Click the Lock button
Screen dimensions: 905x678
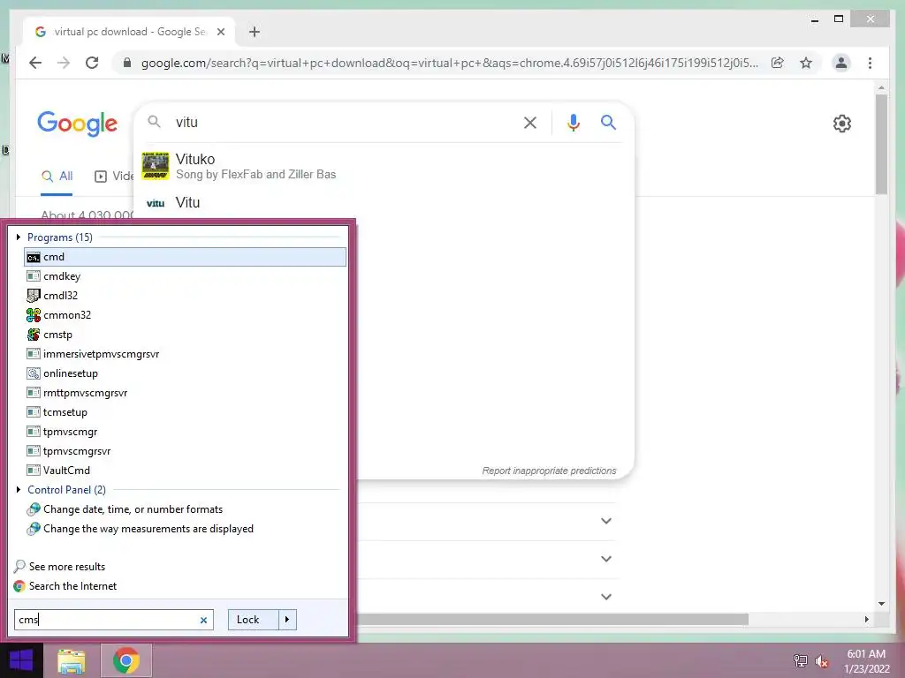click(x=254, y=620)
